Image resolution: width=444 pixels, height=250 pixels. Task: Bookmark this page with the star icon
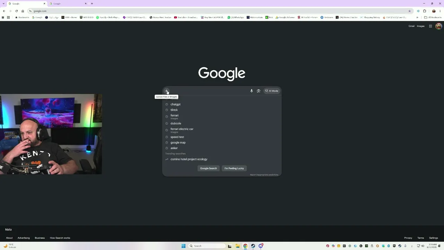point(409,11)
